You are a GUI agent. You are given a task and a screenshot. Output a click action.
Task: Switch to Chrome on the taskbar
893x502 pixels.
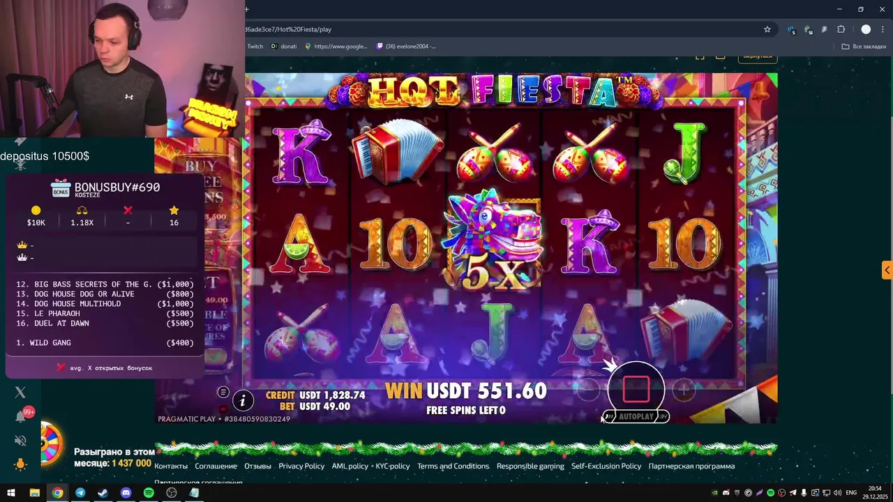(57, 493)
